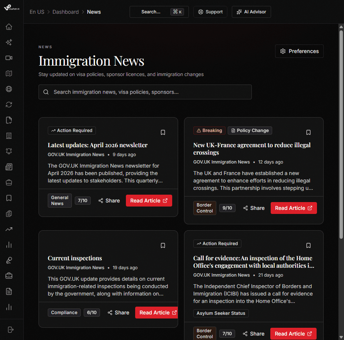This screenshot has height=340, width=344.
Task: Open the global Search box in the header
Action: tap(159, 12)
